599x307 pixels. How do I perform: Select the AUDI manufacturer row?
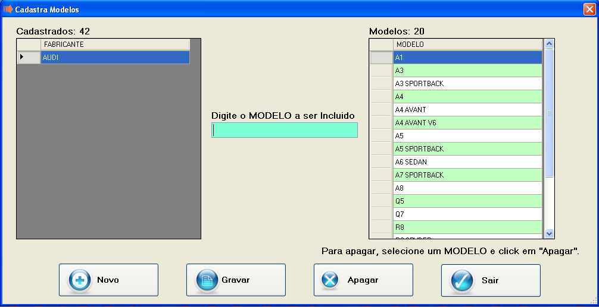115,58
